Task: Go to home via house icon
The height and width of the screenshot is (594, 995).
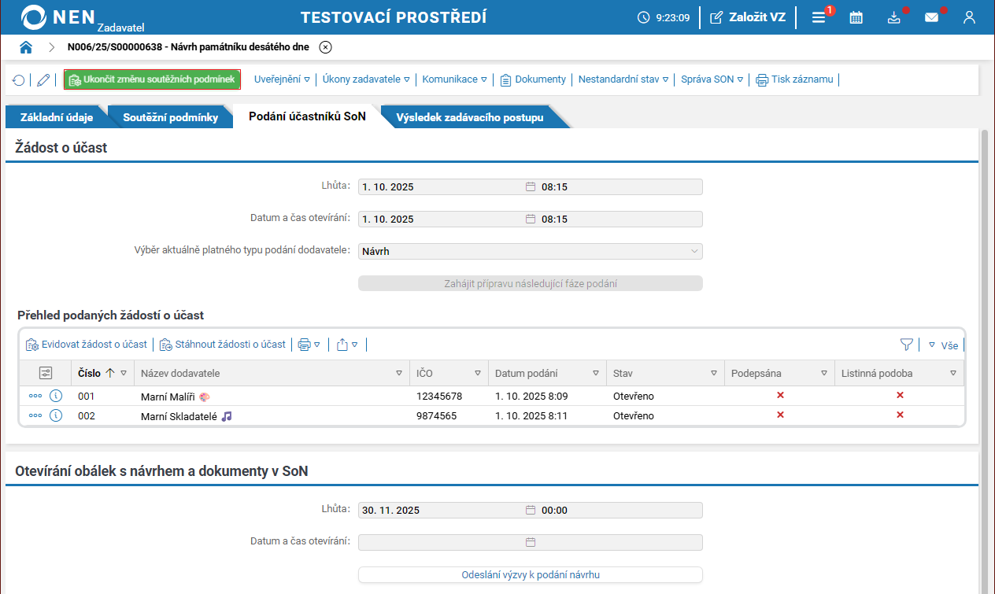Action: click(26, 47)
